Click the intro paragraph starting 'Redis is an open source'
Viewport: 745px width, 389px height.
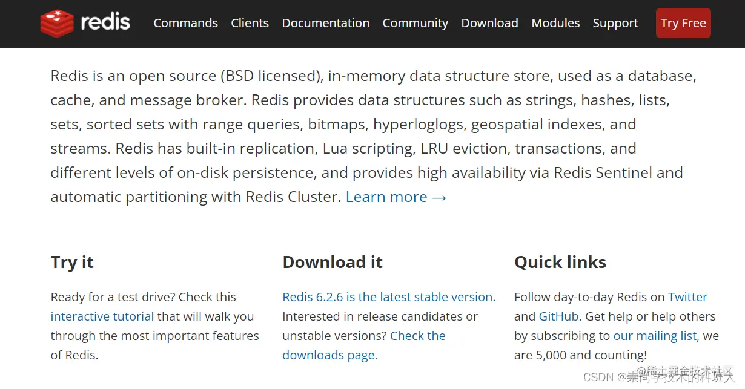tap(373, 137)
